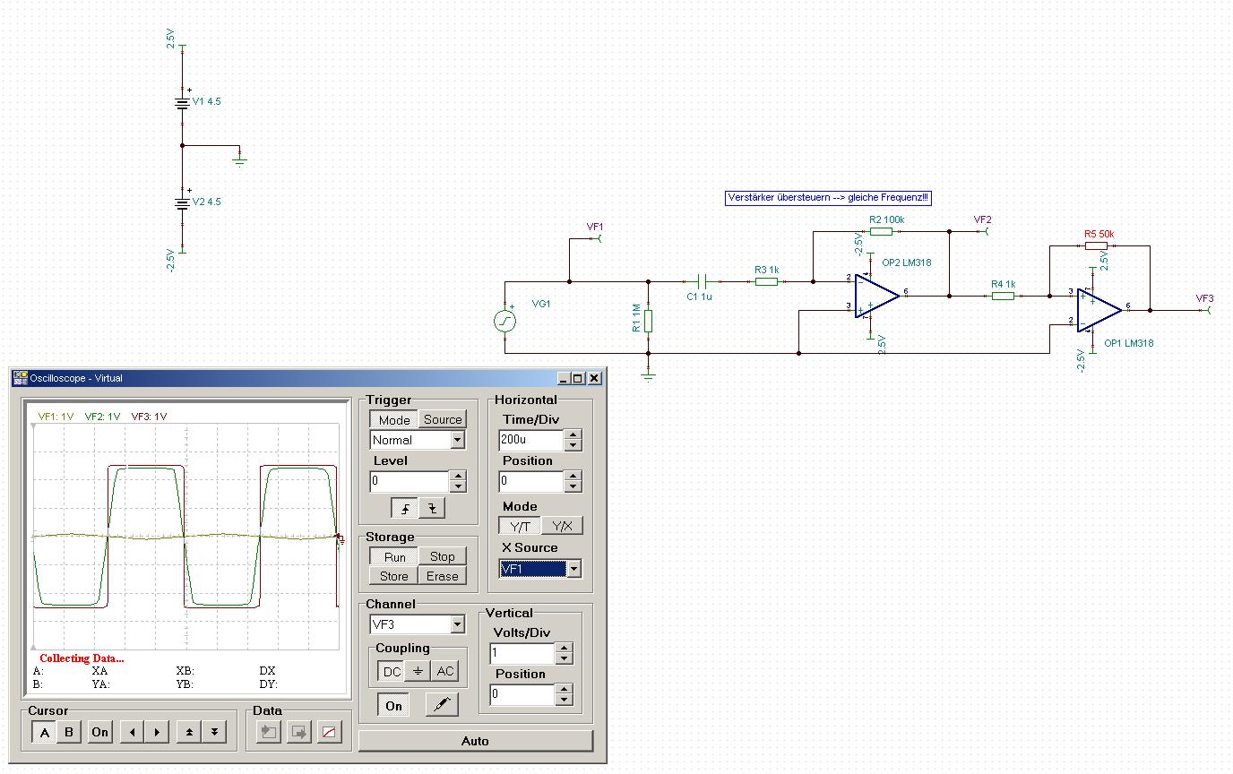Click the curve export icon in Data
This screenshot has width=1233, height=774.
click(330, 732)
